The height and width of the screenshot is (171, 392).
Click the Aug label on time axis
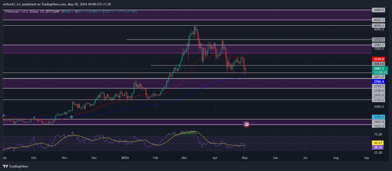pos(336,158)
